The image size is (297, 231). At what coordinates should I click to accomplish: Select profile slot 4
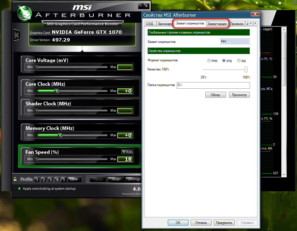point(57,179)
